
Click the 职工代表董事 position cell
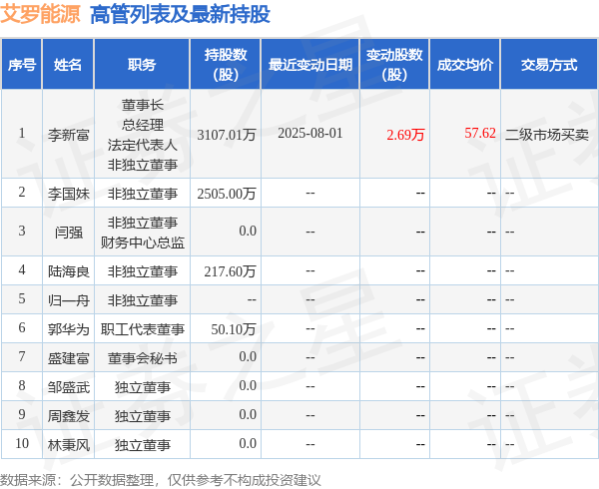143,329
